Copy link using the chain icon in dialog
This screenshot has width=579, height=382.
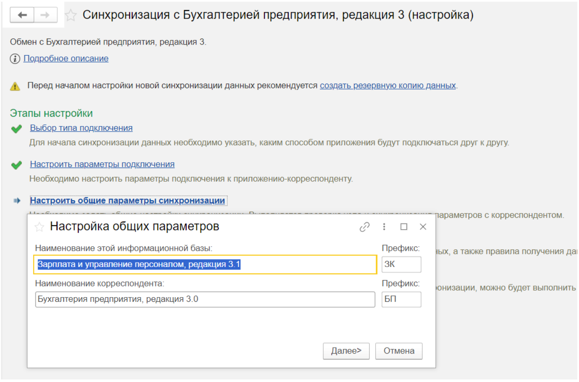pyautogui.click(x=364, y=227)
